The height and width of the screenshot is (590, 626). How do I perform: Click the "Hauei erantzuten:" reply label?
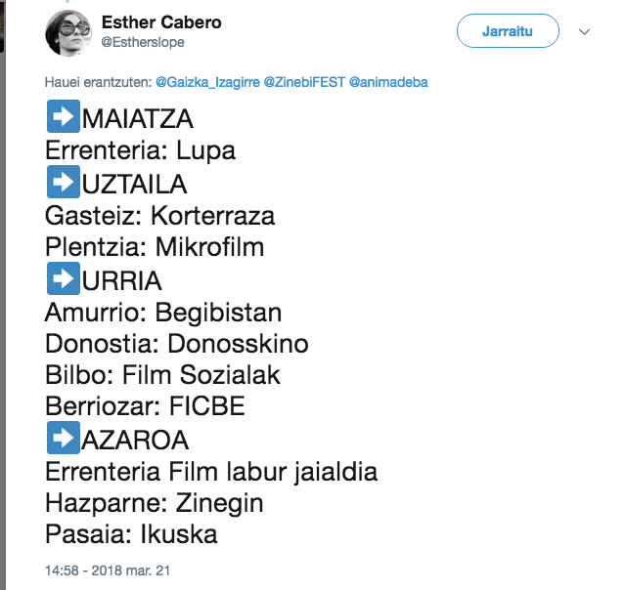point(98,83)
